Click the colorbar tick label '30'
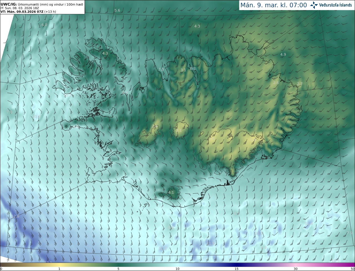The height and width of the screenshot is (271, 355). click(296, 269)
